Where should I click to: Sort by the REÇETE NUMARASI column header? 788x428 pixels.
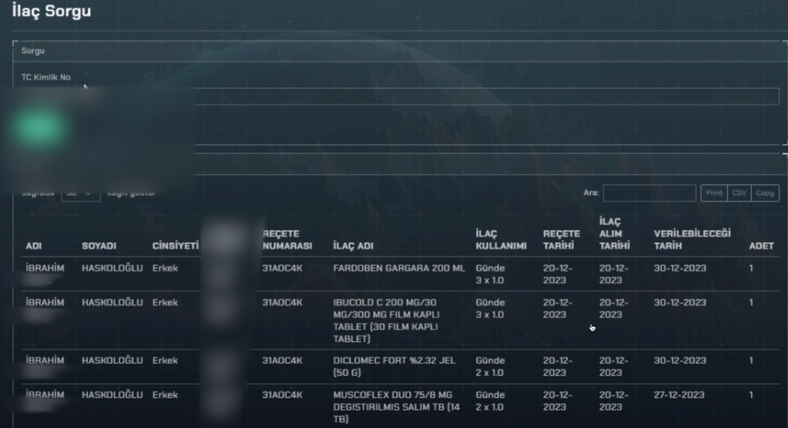click(287, 240)
